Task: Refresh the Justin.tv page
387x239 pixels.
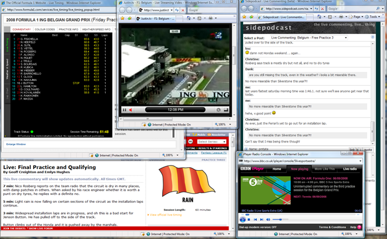Action: (177, 10)
